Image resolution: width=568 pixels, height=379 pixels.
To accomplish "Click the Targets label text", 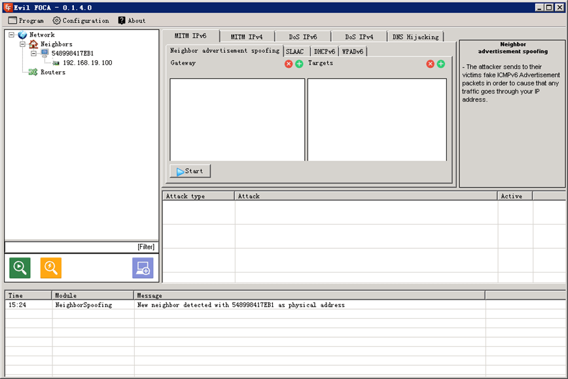I will point(321,63).
